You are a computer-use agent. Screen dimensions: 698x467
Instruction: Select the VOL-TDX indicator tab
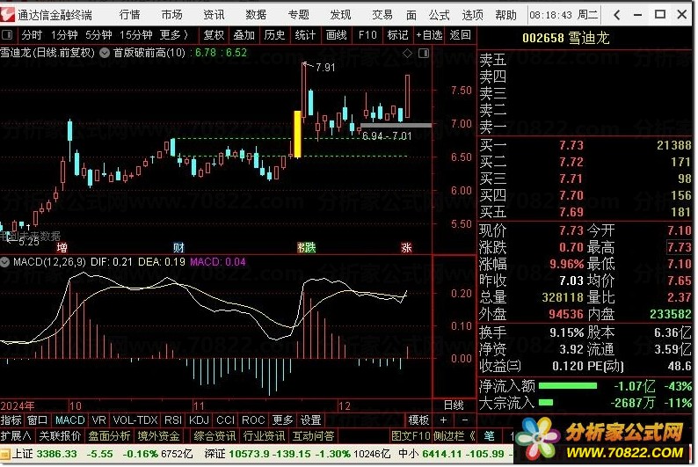pyautogui.click(x=135, y=420)
